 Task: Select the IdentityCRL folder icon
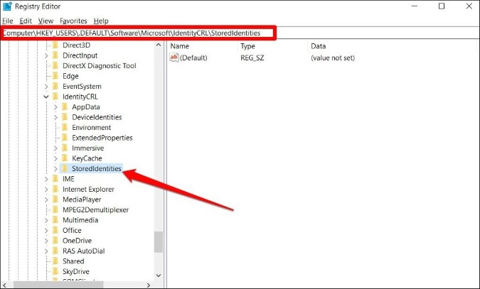pyautogui.click(x=55, y=97)
